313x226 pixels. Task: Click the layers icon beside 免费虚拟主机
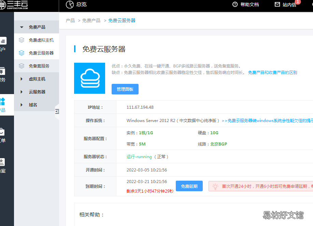point(22,40)
